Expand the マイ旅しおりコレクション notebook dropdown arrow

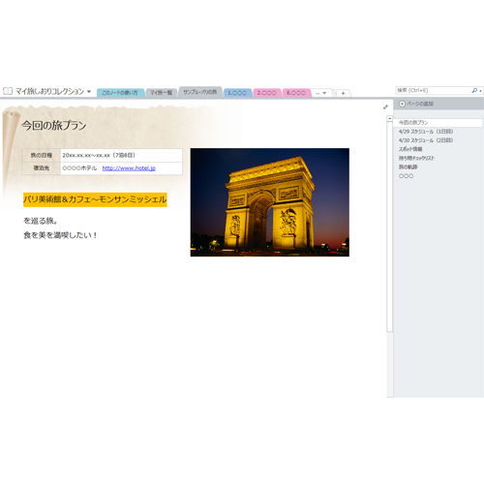[x=89, y=92]
